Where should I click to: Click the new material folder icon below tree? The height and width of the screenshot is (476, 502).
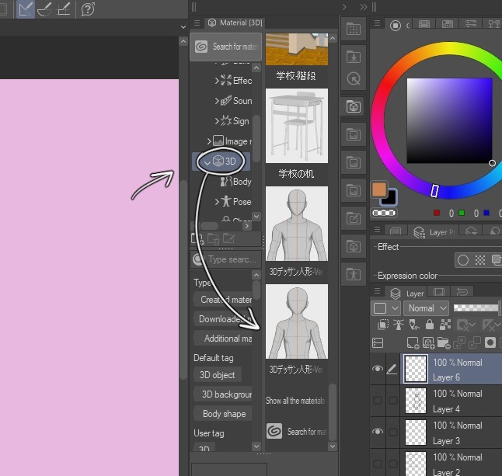coord(197,238)
